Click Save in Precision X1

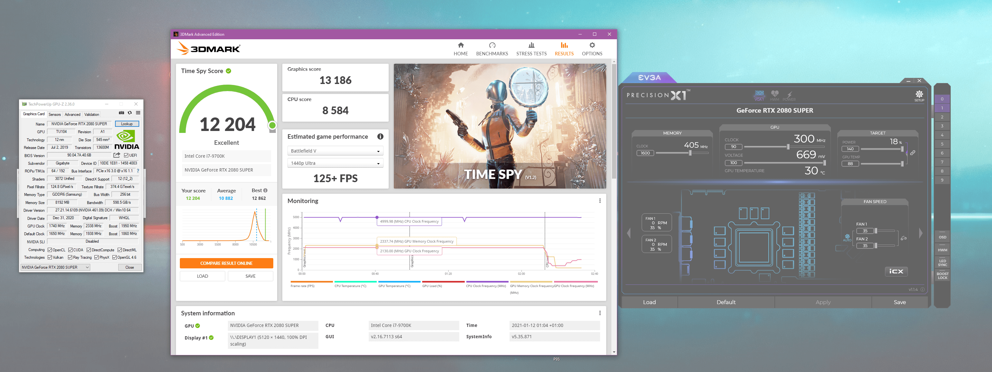900,302
